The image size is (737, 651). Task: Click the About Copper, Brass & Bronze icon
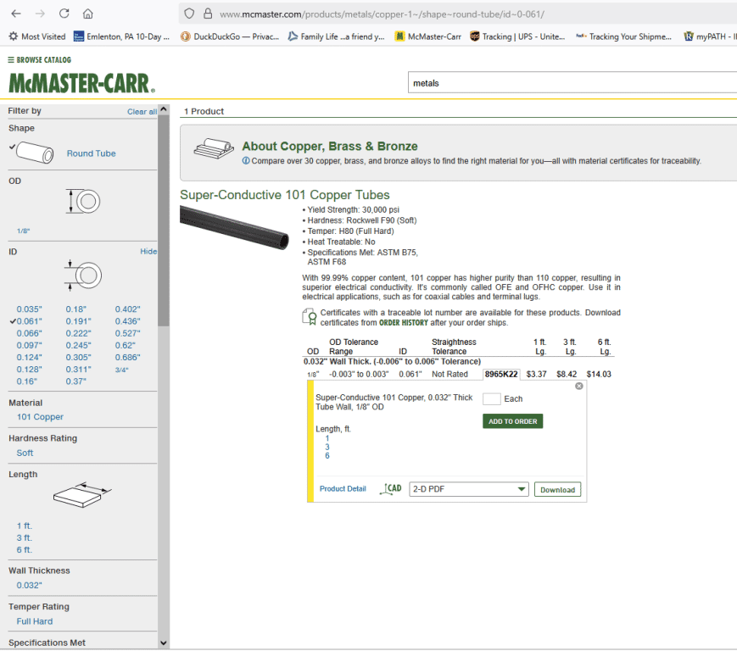click(x=213, y=147)
